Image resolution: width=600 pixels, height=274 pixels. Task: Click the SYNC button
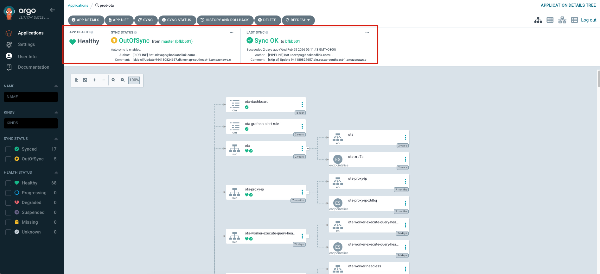coord(146,20)
